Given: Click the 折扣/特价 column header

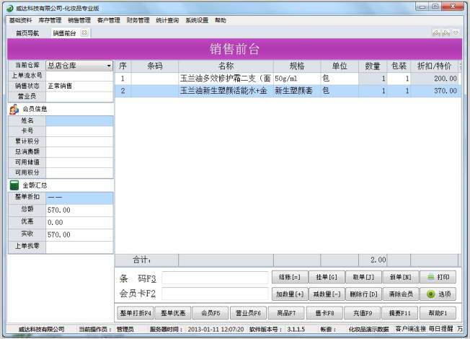Looking at the screenshot, I should click(x=435, y=66).
